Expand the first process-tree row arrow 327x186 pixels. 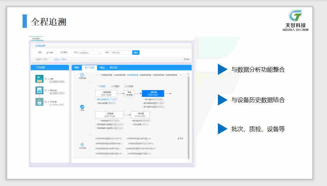[48, 79]
